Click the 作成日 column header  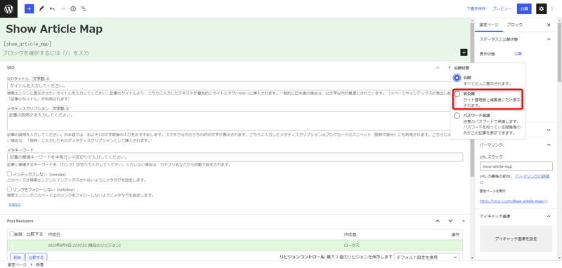pos(54,234)
